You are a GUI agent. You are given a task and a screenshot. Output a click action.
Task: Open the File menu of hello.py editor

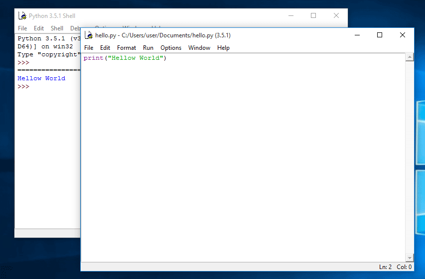tap(89, 48)
